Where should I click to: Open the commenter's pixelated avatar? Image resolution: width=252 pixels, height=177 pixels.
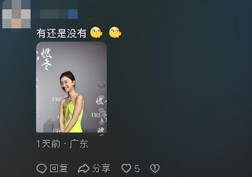click(x=16, y=14)
